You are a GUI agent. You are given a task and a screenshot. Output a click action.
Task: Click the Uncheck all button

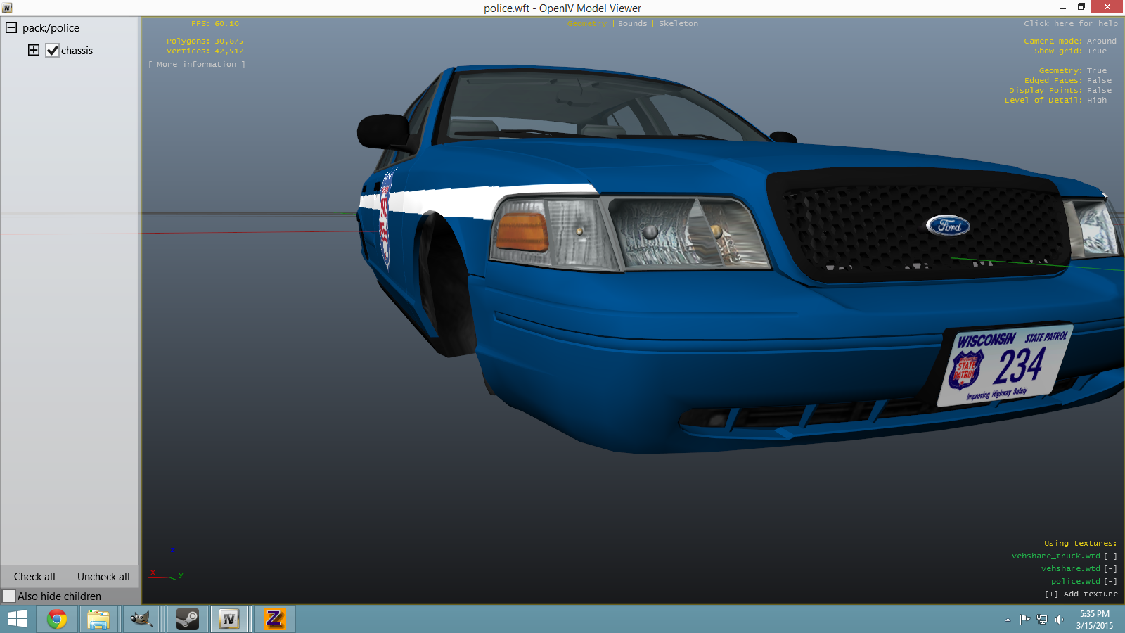103,577
